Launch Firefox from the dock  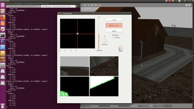pyautogui.click(x=3, y=17)
